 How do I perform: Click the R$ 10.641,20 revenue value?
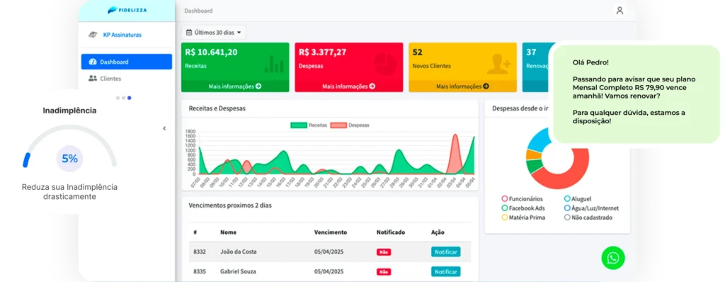pos(211,52)
